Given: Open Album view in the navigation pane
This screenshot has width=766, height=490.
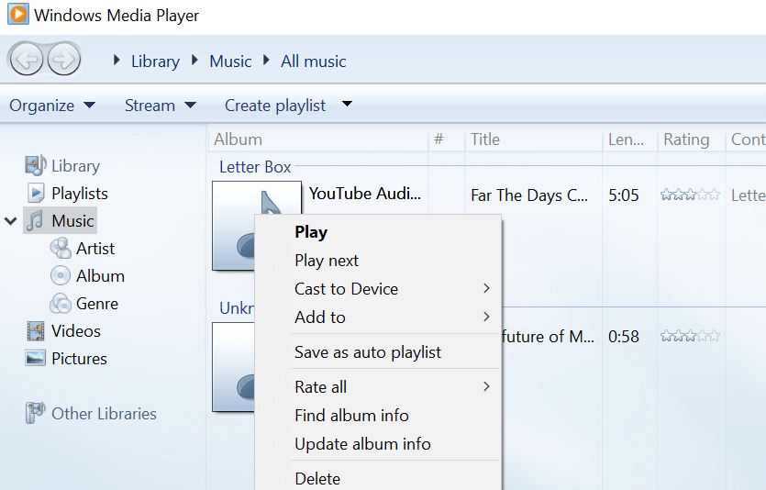Looking at the screenshot, I should click(100, 276).
